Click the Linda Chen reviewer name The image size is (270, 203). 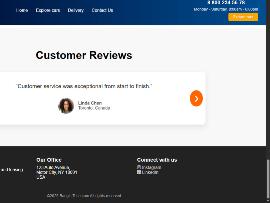[90, 103]
